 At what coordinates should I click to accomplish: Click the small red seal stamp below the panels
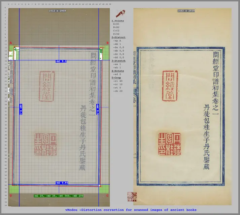click(132, 197)
